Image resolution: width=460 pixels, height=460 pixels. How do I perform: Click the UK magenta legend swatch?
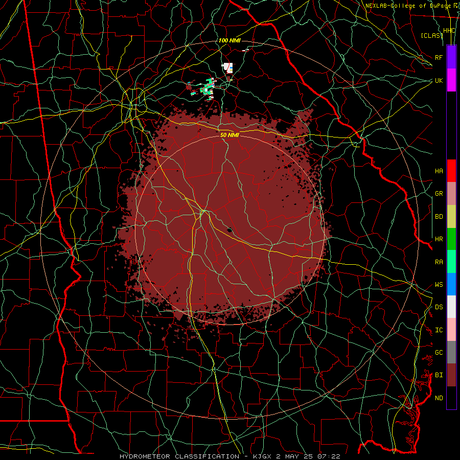(451, 80)
